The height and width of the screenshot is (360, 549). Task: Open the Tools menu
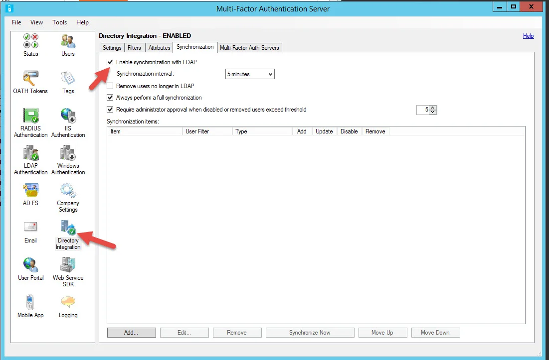[x=59, y=22]
